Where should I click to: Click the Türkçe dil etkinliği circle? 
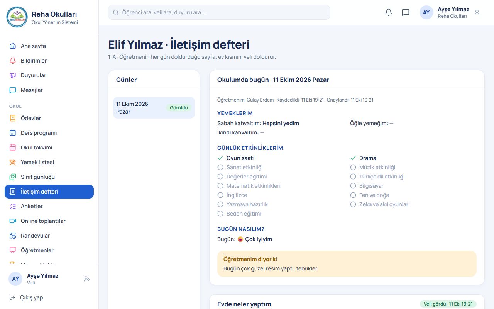pyautogui.click(x=353, y=177)
